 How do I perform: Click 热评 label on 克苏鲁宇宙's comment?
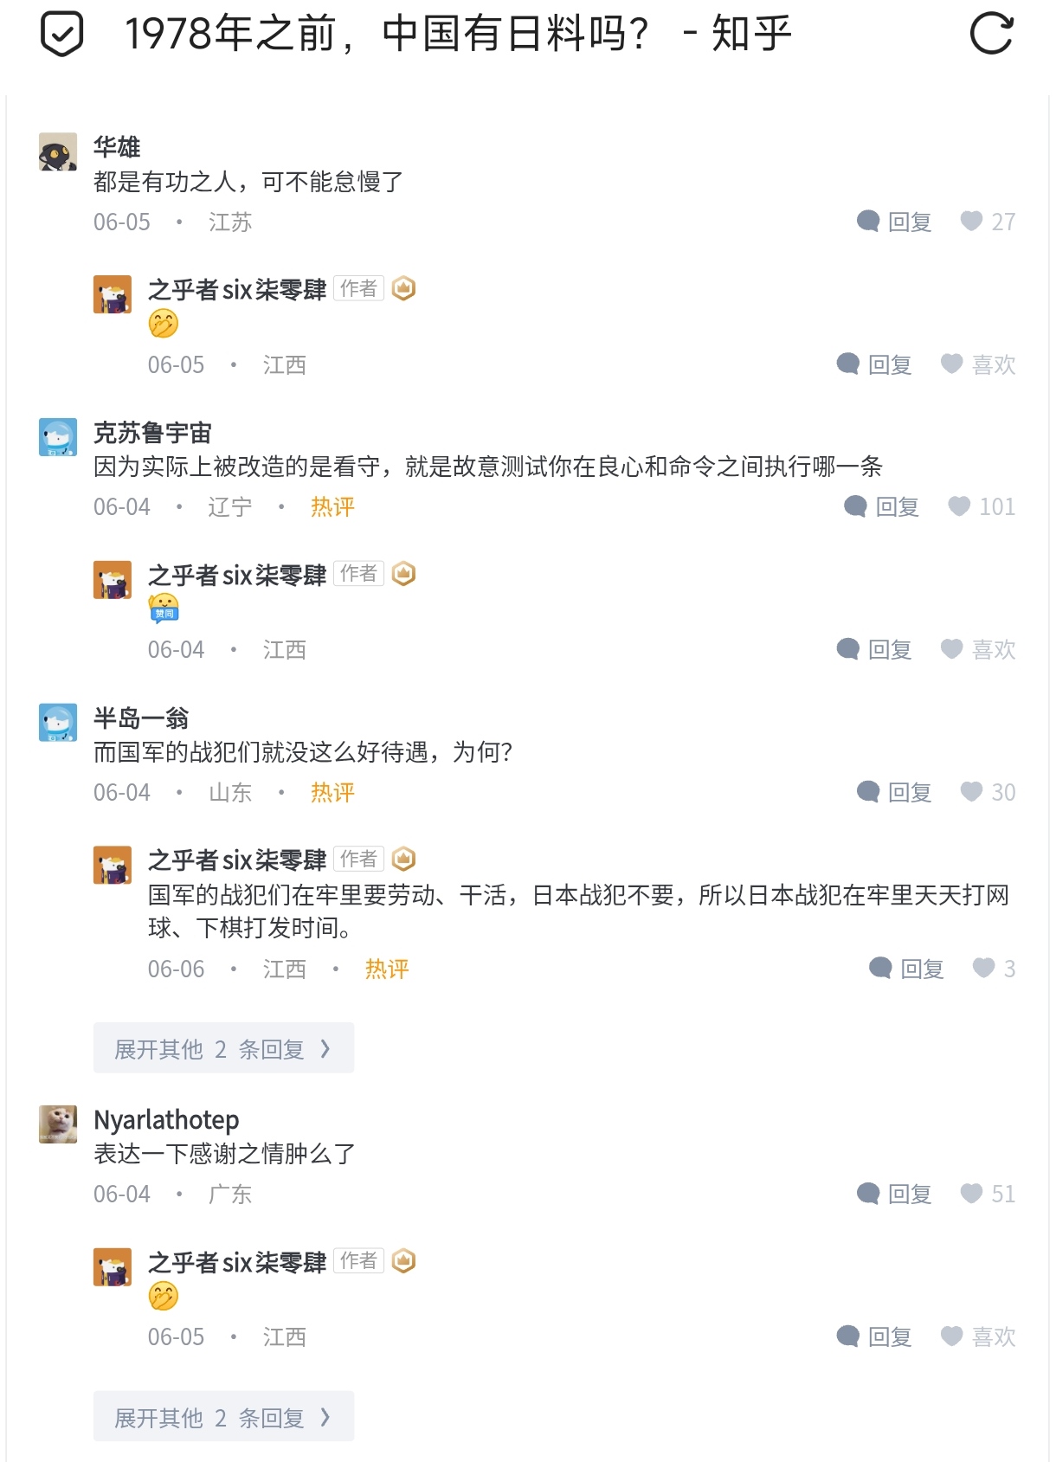(x=332, y=506)
